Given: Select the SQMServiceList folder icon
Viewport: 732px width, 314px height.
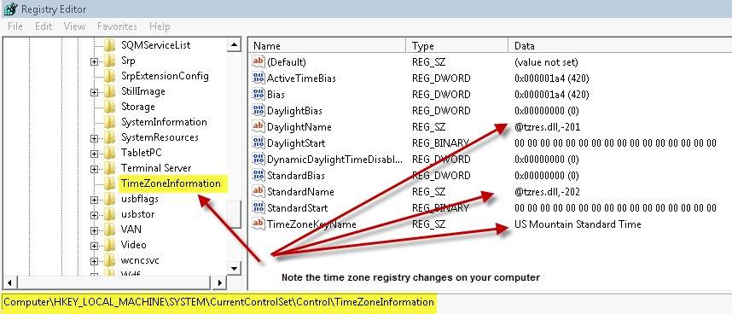Looking at the screenshot, I should (109, 45).
